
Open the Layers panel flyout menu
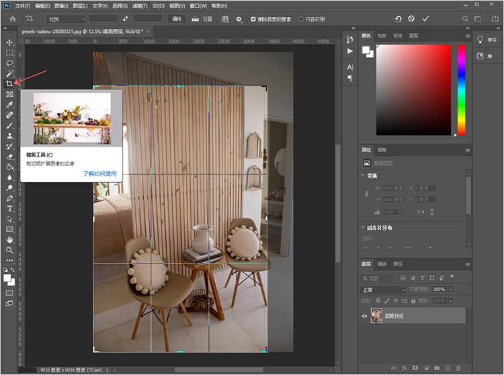[x=467, y=264]
